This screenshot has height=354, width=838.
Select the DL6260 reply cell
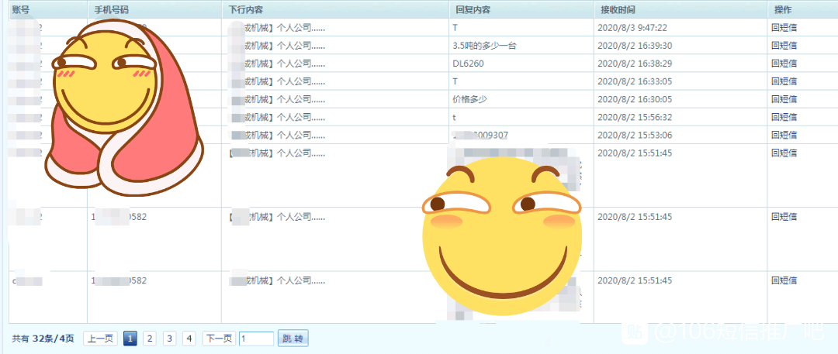[469, 64]
